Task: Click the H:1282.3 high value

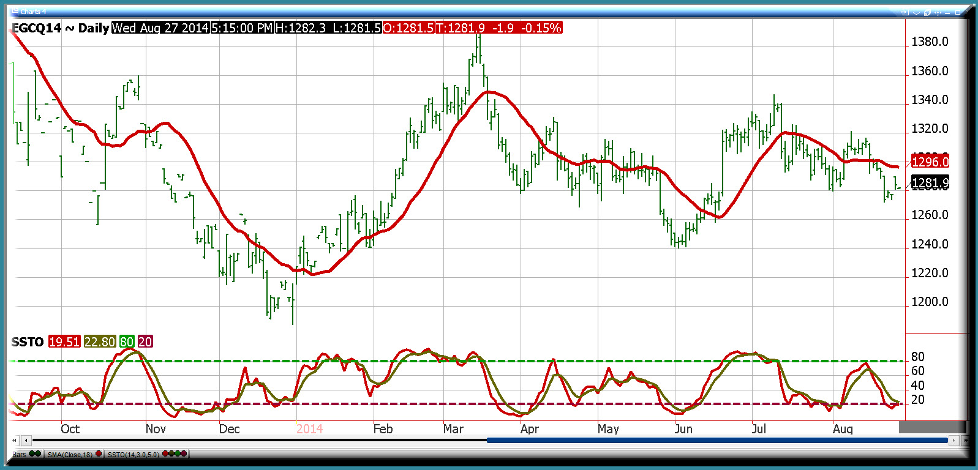Action: [301, 28]
